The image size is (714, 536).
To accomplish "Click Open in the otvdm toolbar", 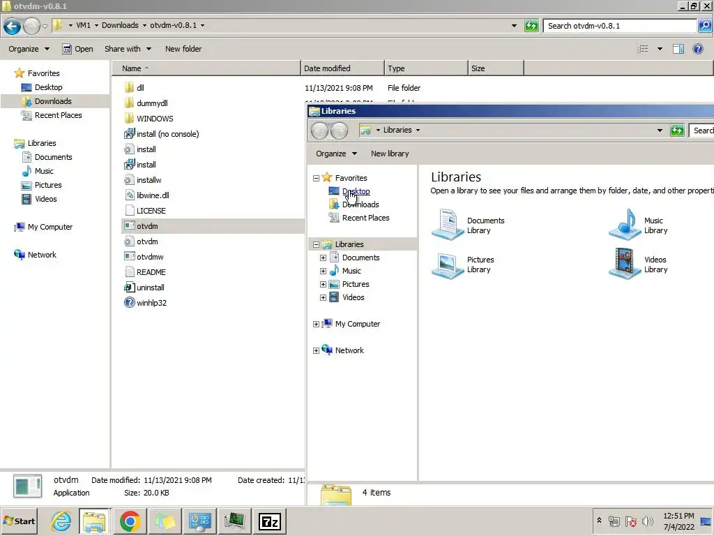I will click(x=77, y=49).
